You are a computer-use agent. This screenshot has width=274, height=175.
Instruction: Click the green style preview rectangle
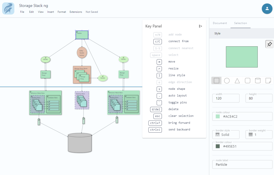pos(242,57)
